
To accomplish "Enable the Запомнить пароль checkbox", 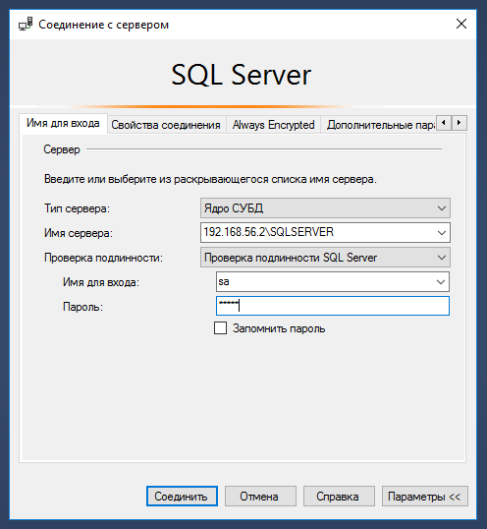I will pos(220,328).
